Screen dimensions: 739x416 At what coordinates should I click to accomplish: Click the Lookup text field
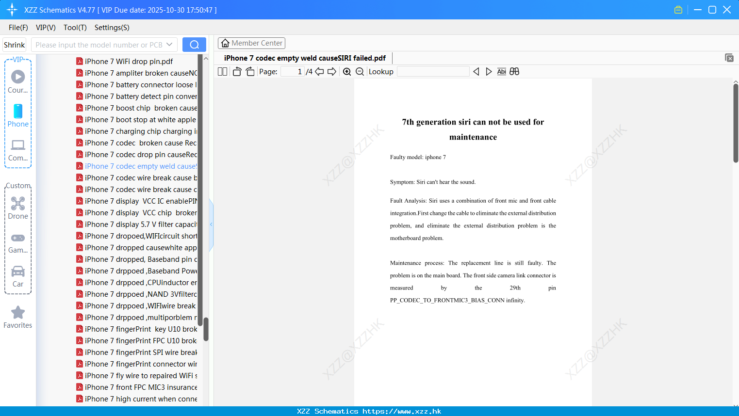433,72
